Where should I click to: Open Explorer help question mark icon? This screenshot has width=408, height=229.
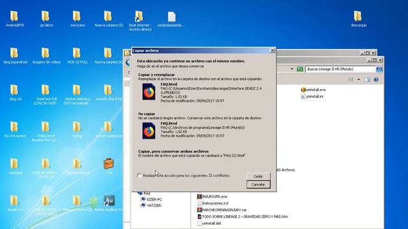376,80
